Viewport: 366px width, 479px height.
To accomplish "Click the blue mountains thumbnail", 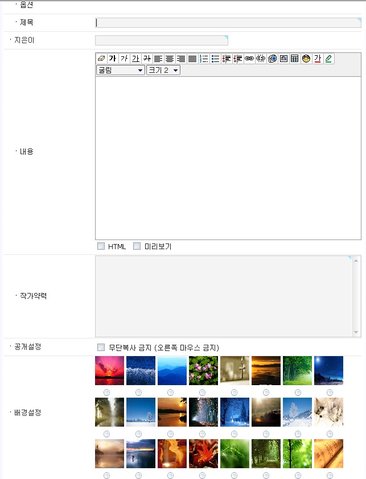I will [x=172, y=370].
